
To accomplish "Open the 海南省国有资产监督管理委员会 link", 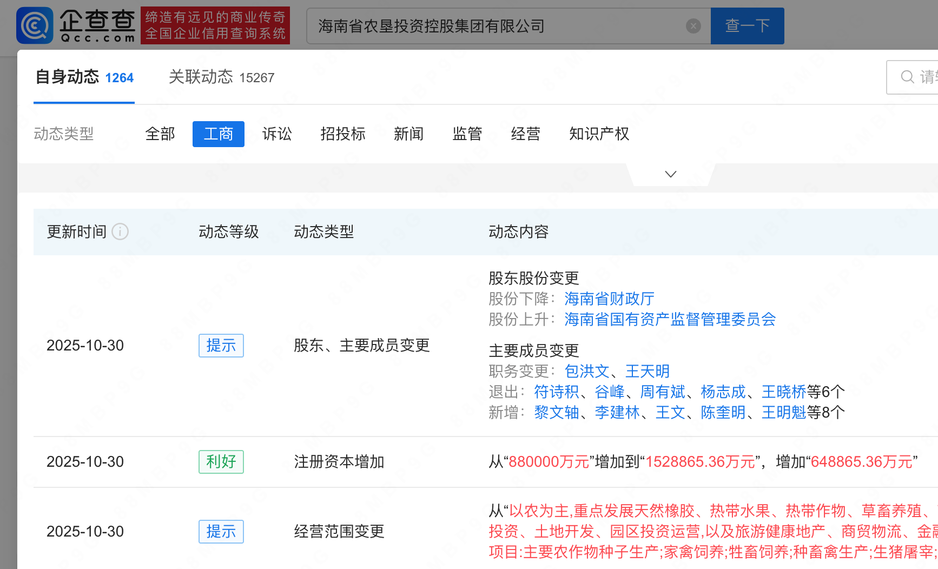I will pyautogui.click(x=670, y=320).
